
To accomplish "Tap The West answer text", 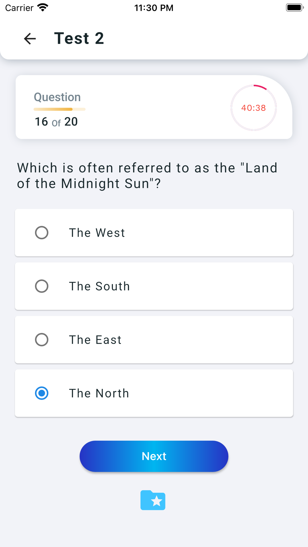I will coord(97,233).
